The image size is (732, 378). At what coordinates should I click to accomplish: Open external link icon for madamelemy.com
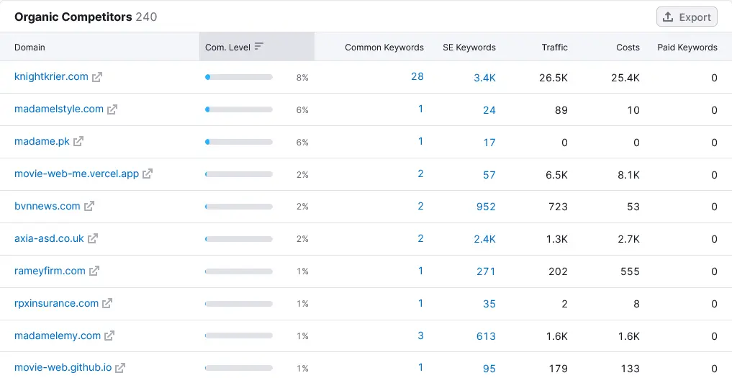(109, 336)
